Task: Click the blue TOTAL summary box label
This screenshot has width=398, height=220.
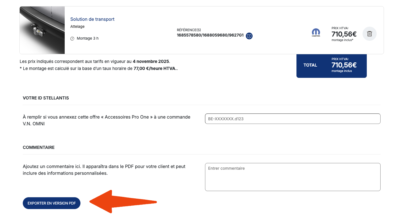Action: pos(310,65)
